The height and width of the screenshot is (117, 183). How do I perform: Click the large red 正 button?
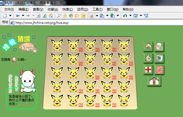tap(159, 70)
